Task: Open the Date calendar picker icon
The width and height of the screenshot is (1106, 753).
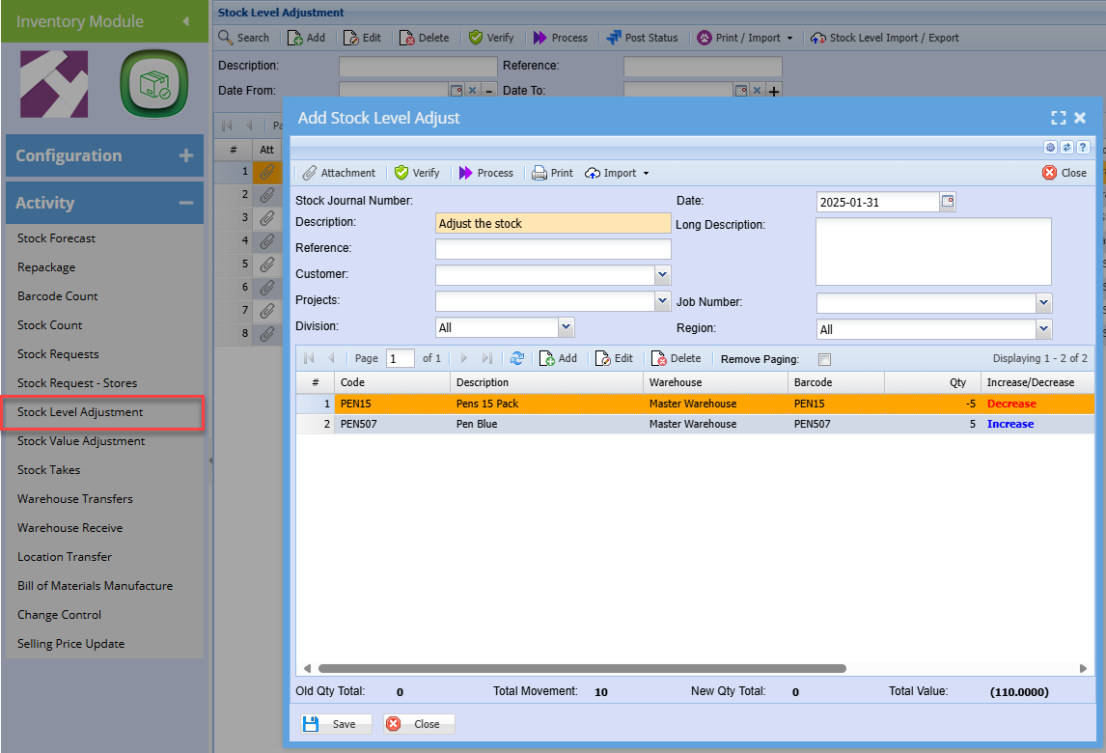Action: 948,203
